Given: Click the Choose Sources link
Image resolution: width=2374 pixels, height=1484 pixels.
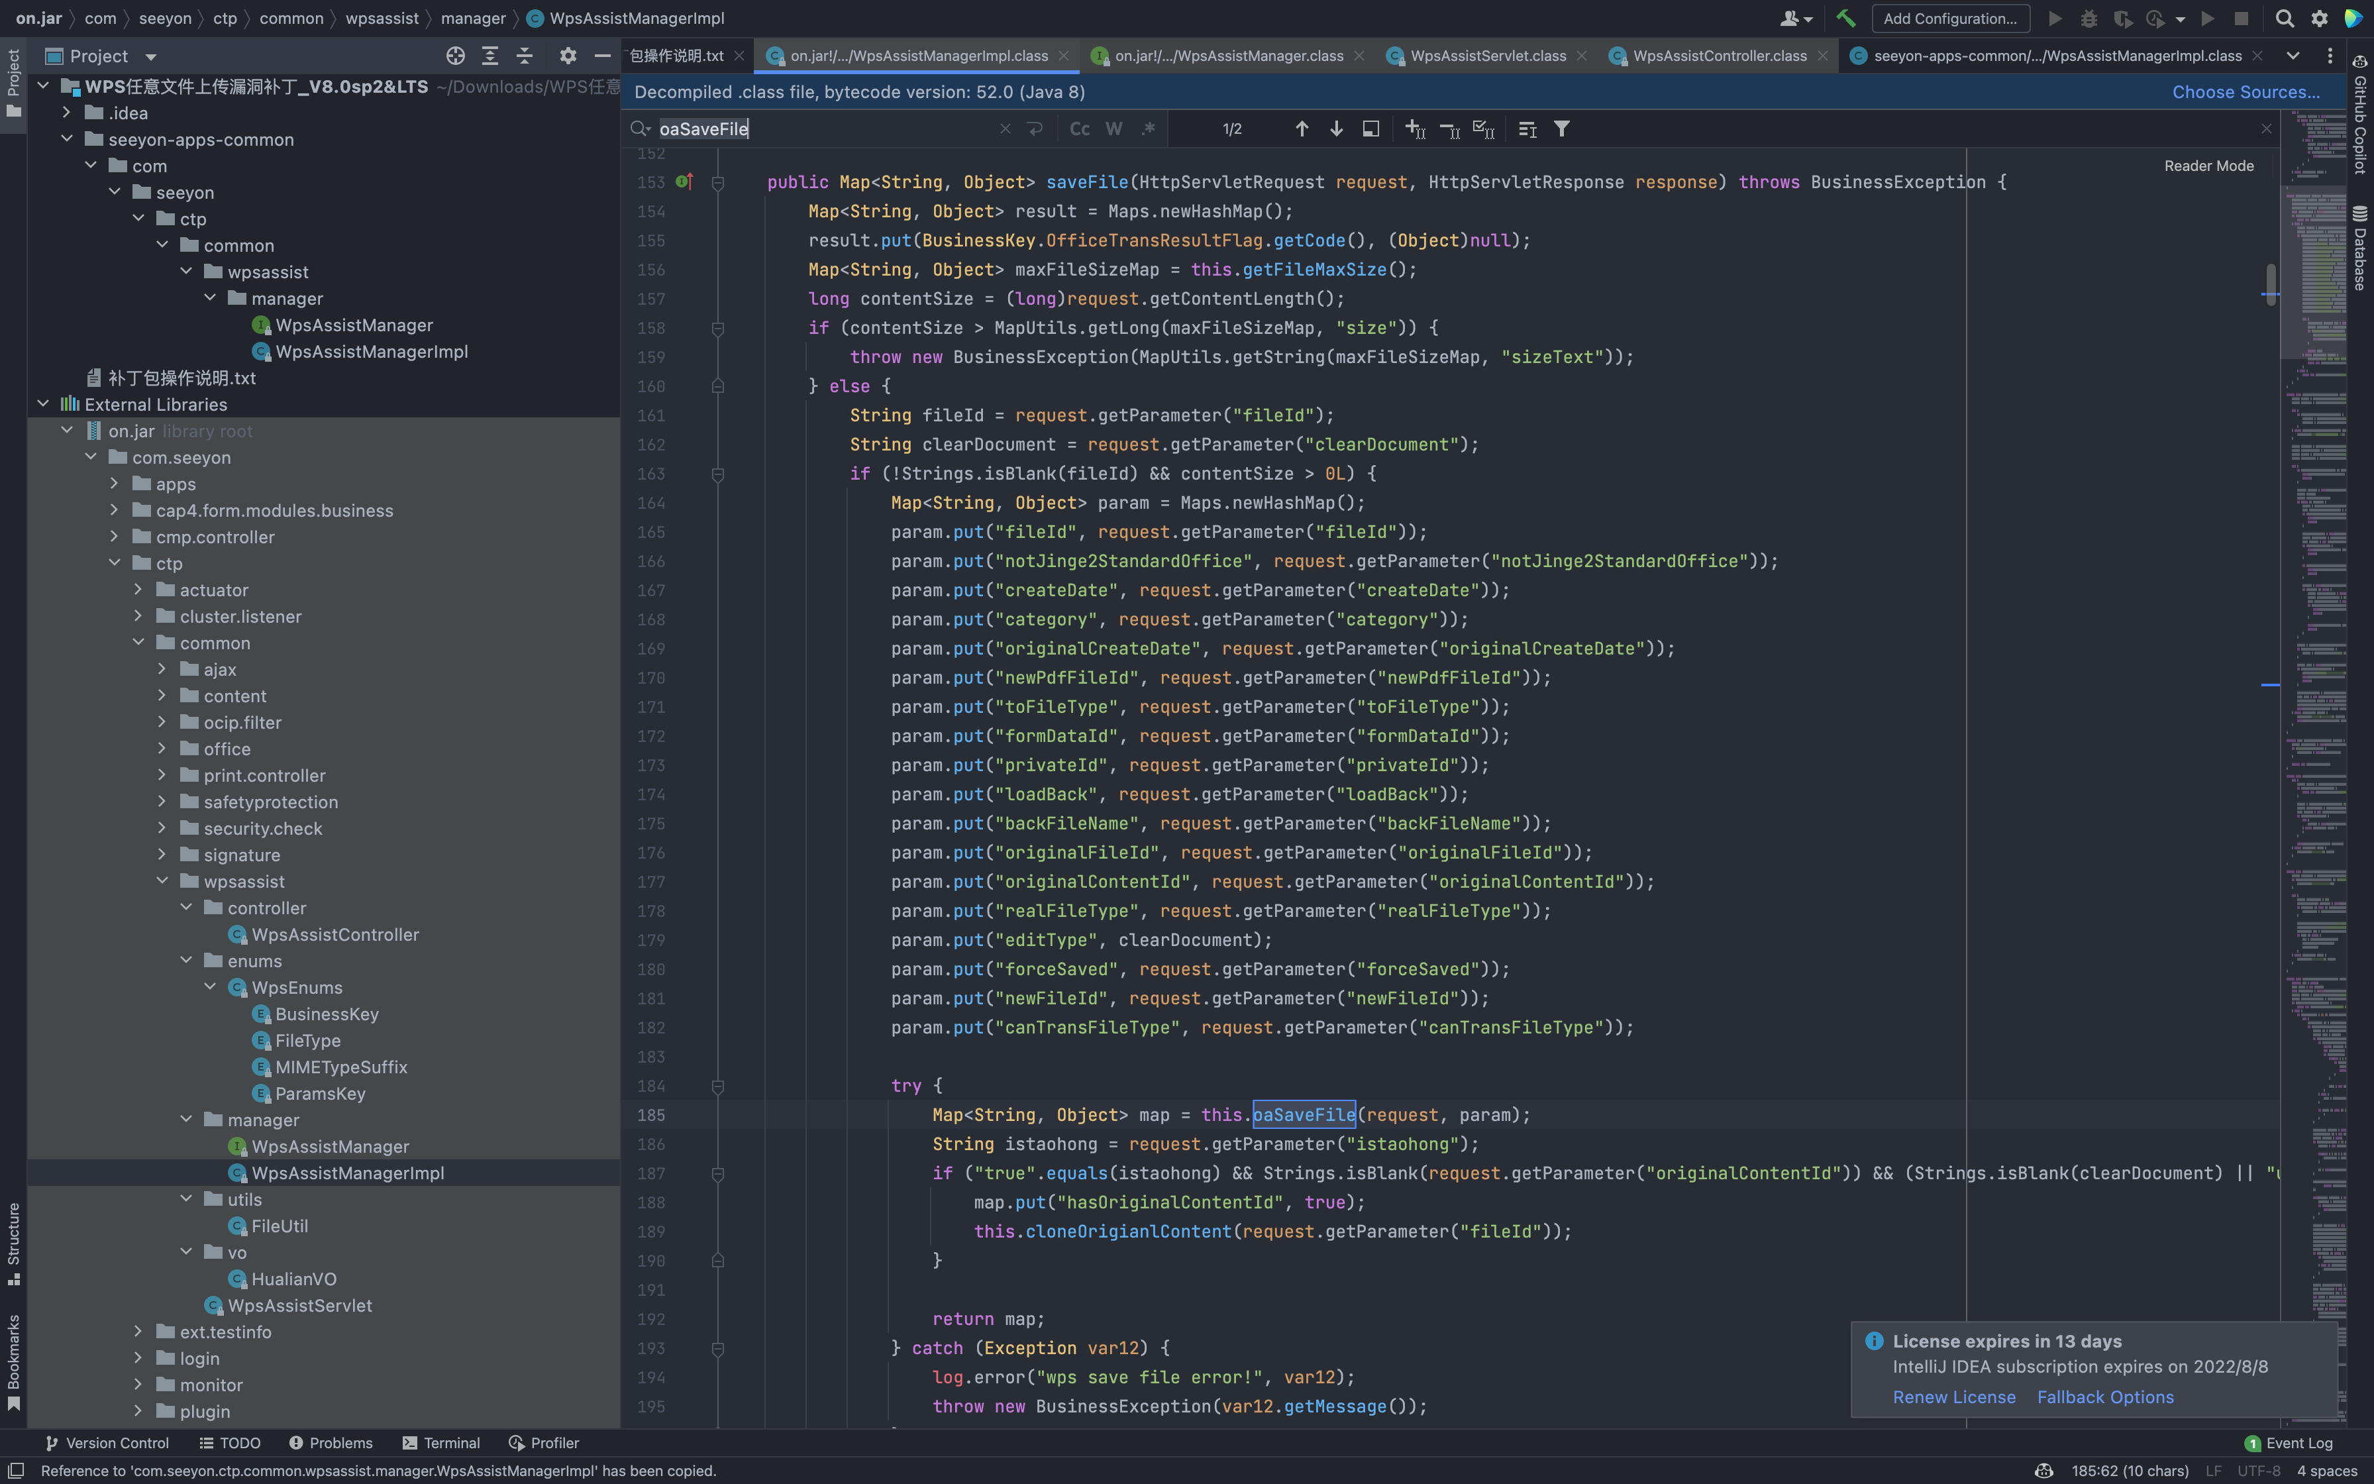Looking at the screenshot, I should pos(2245,92).
